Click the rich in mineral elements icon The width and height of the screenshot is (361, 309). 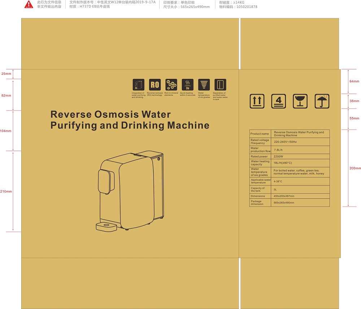[x=171, y=85]
